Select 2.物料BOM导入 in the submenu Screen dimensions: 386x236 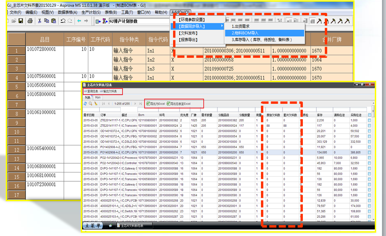[265, 33]
